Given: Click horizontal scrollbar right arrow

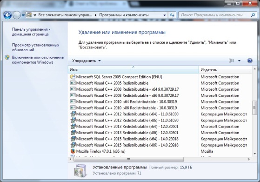Looking at the screenshot, I should 249,159.
